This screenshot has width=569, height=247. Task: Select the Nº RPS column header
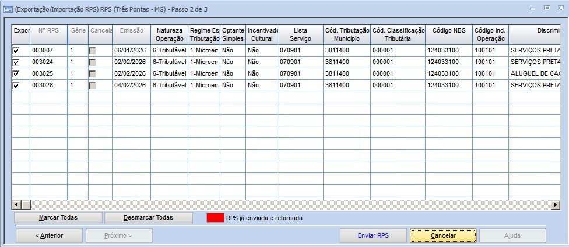coord(48,34)
